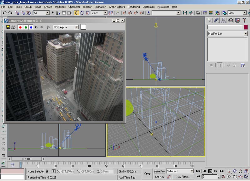The width and height of the screenshot is (250, 181).
Task: Click the object color swatch
Action: click(x=246, y=27)
